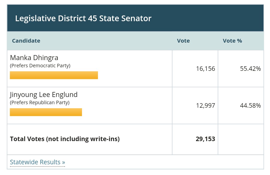Click the Legislative District 45 State Senator heading
The width and height of the screenshot is (270, 175).
tap(83, 18)
